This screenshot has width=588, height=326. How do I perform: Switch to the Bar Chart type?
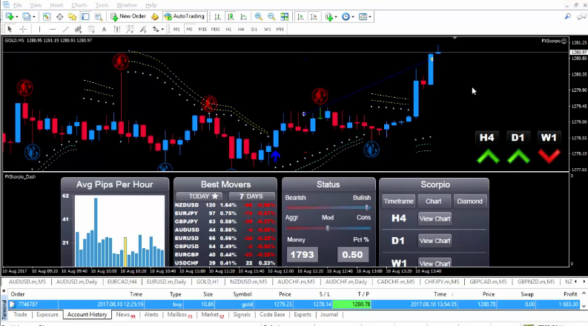pyautogui.click(x=217, y=16)
